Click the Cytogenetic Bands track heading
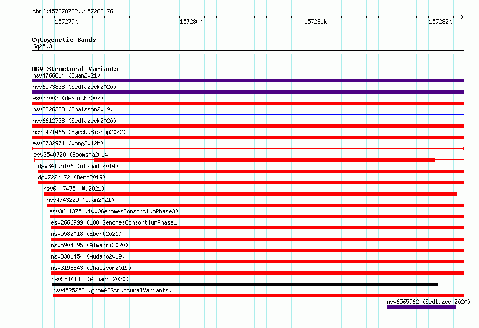The width and height of the screenshot is (479, 328). [x=64, y=40]
